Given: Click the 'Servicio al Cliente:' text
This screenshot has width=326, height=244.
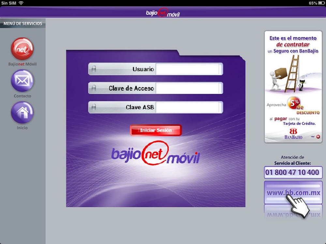Looking at the screenshot, I should point(292,163).
